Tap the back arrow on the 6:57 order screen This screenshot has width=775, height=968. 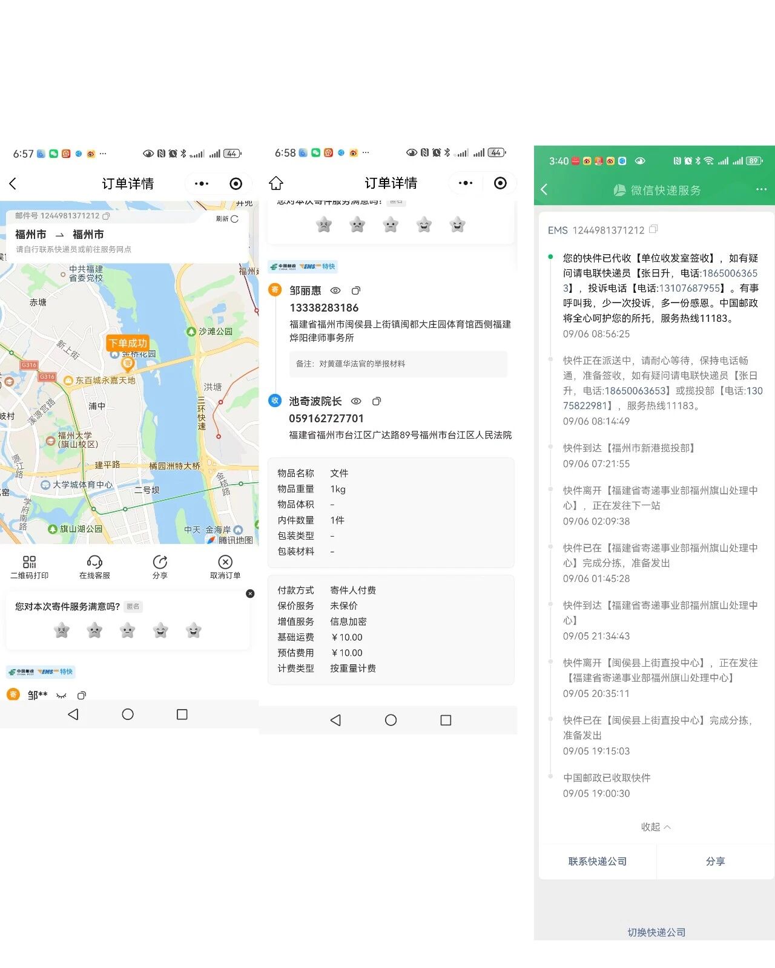[13, 183]
